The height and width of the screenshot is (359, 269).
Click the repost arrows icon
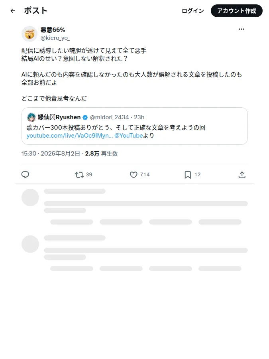[79, 175]
